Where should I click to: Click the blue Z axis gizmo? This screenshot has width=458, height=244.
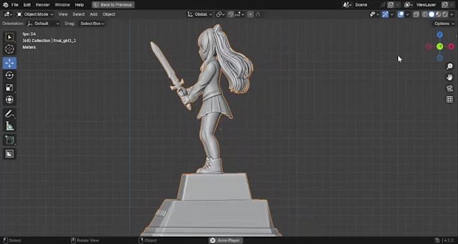tap(440, 35)
